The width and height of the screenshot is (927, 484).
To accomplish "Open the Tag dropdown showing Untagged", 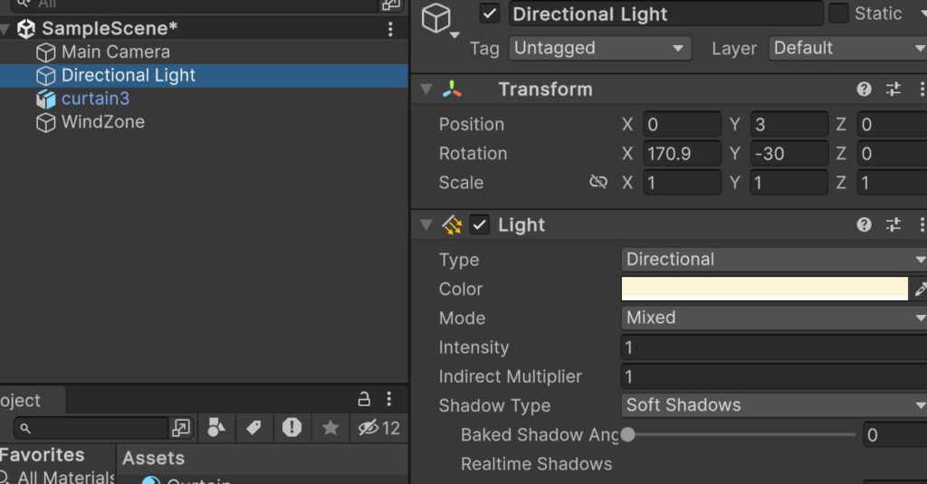I will pos(599,48).
